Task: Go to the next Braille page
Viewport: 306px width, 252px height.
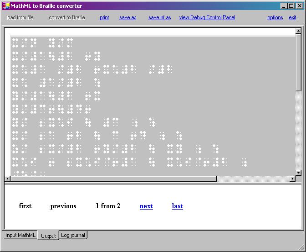Action: (146, 206)
